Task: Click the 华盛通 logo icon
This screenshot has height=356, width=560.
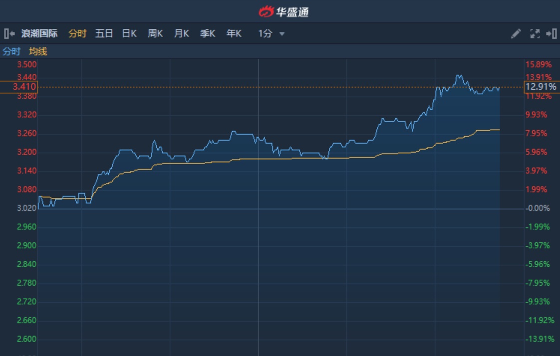Action: 267,11
